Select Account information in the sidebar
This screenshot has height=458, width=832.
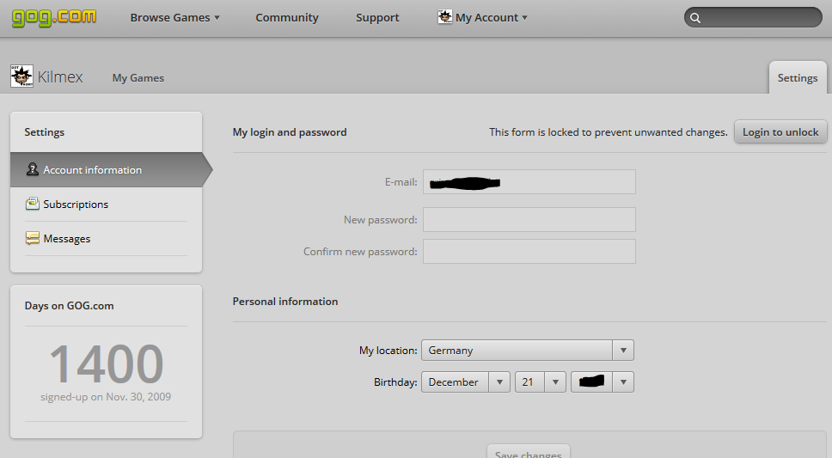(x=106, y=170)
